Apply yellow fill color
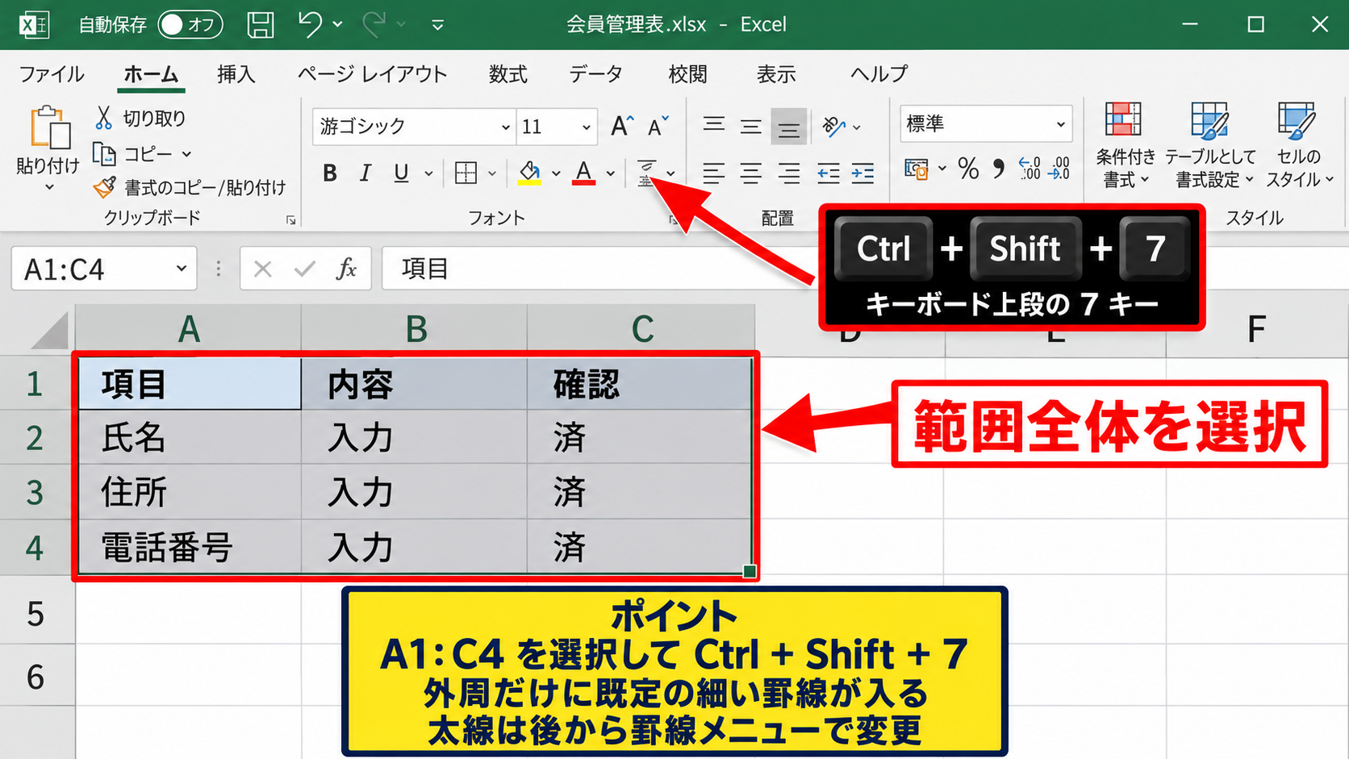 529,173
